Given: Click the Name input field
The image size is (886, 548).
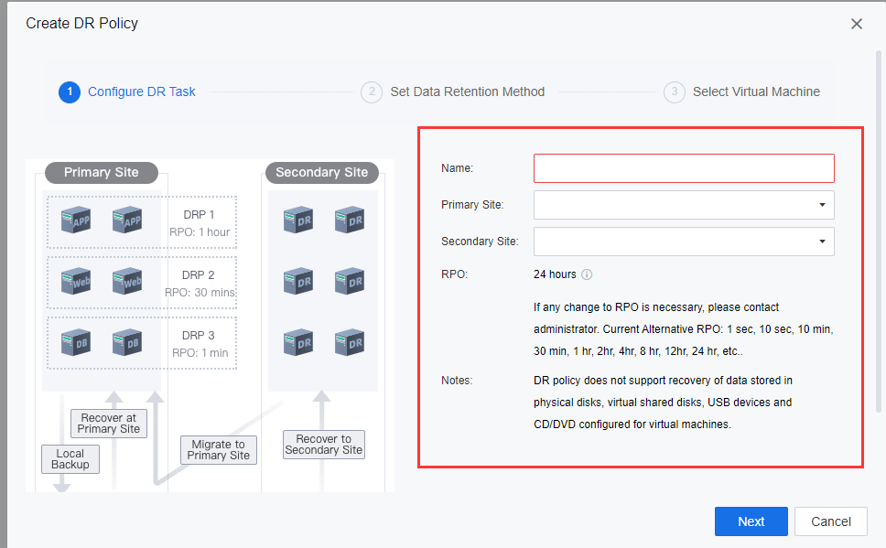Looking at the screenshot, I should tap(684, 168).
